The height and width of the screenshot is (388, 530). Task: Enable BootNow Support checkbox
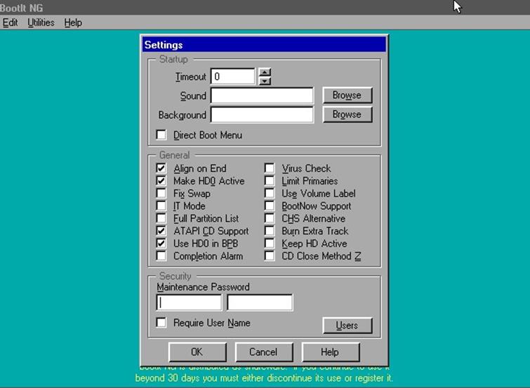click(270, 206)
